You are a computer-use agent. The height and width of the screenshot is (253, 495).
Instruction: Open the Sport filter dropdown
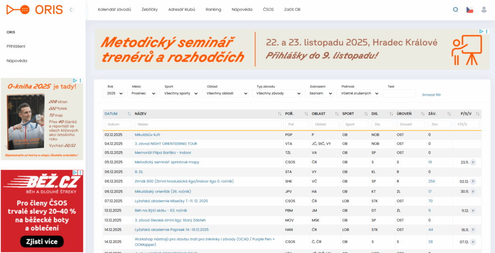179,93
